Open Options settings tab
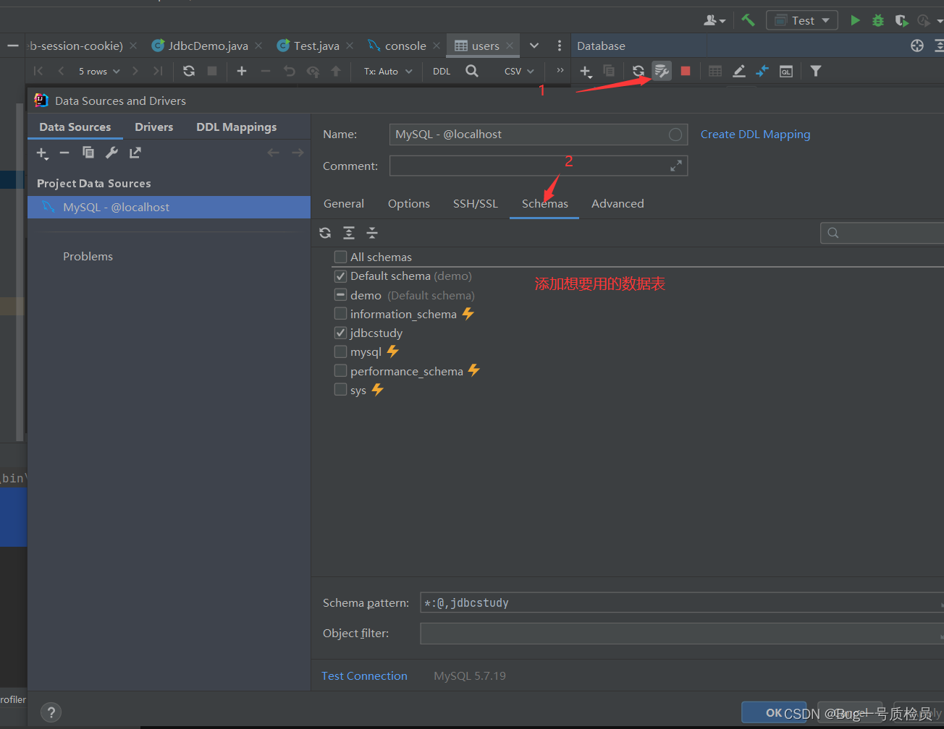Screen dimensions: 944x729 tap(409, 204)
